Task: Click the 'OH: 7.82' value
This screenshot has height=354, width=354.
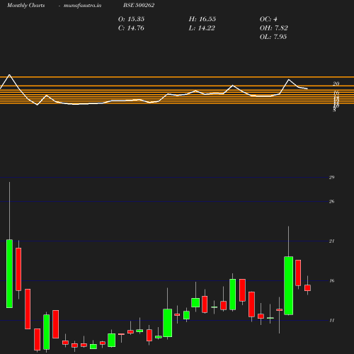Action: coord(274,28)
